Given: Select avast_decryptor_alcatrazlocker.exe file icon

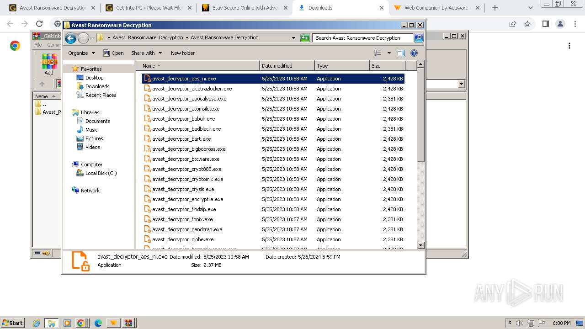Looking at the screenshot, I should [147, 89].
